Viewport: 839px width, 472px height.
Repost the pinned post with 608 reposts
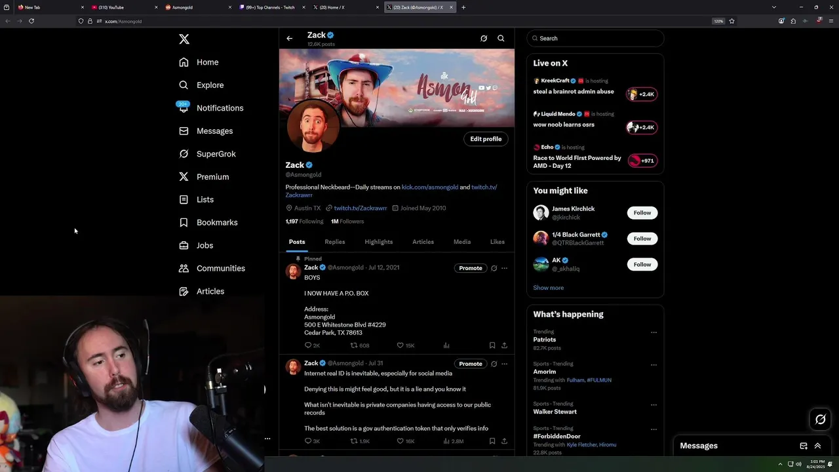tap(360, 345)
